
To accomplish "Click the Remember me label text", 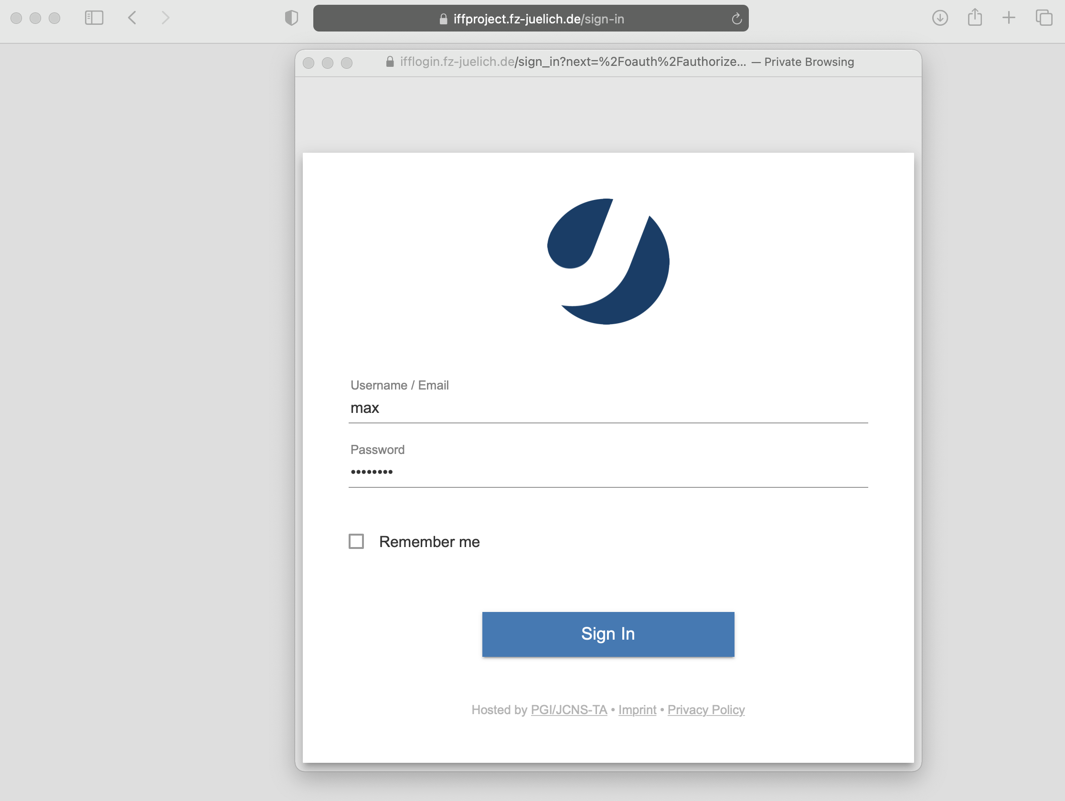I will [429, 541].
